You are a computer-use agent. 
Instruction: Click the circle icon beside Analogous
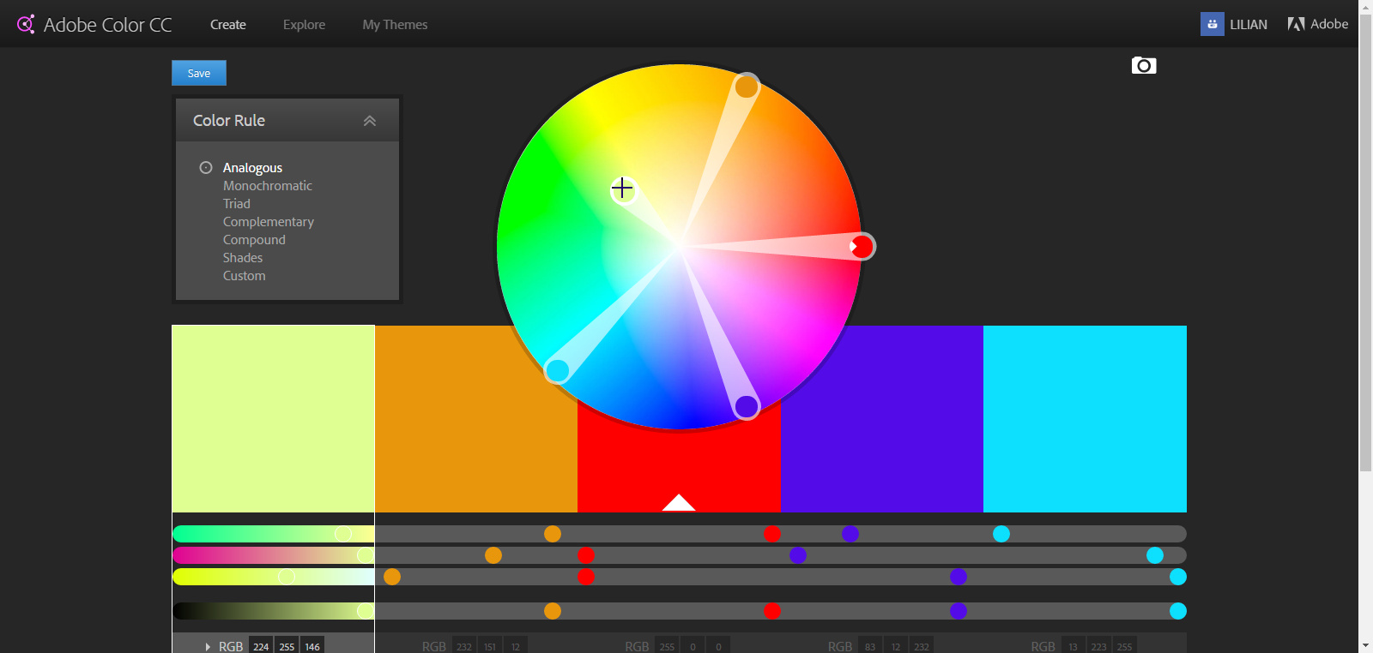tap(206, 168)
